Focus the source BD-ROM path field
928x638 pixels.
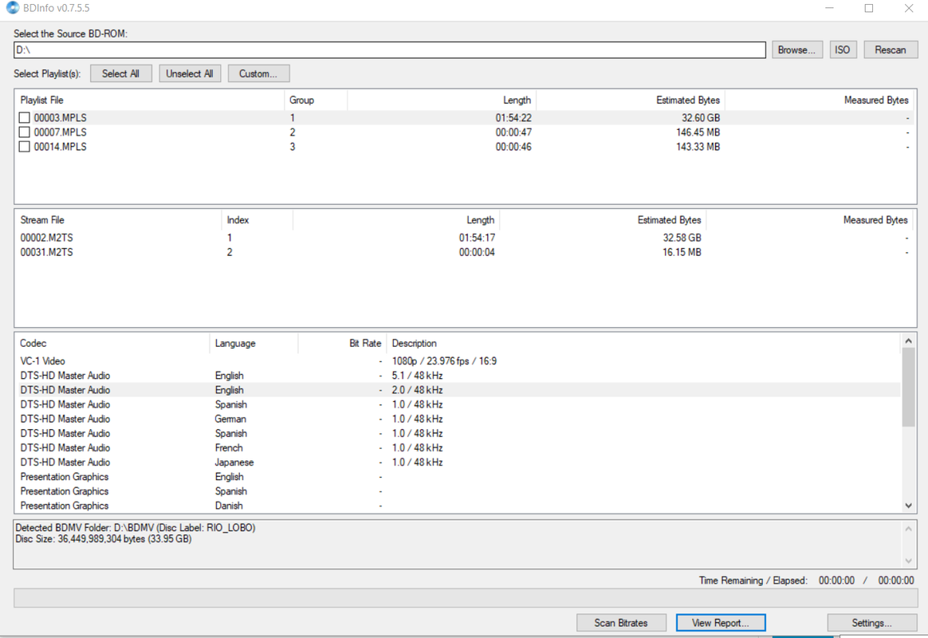(x=389, y=49)
